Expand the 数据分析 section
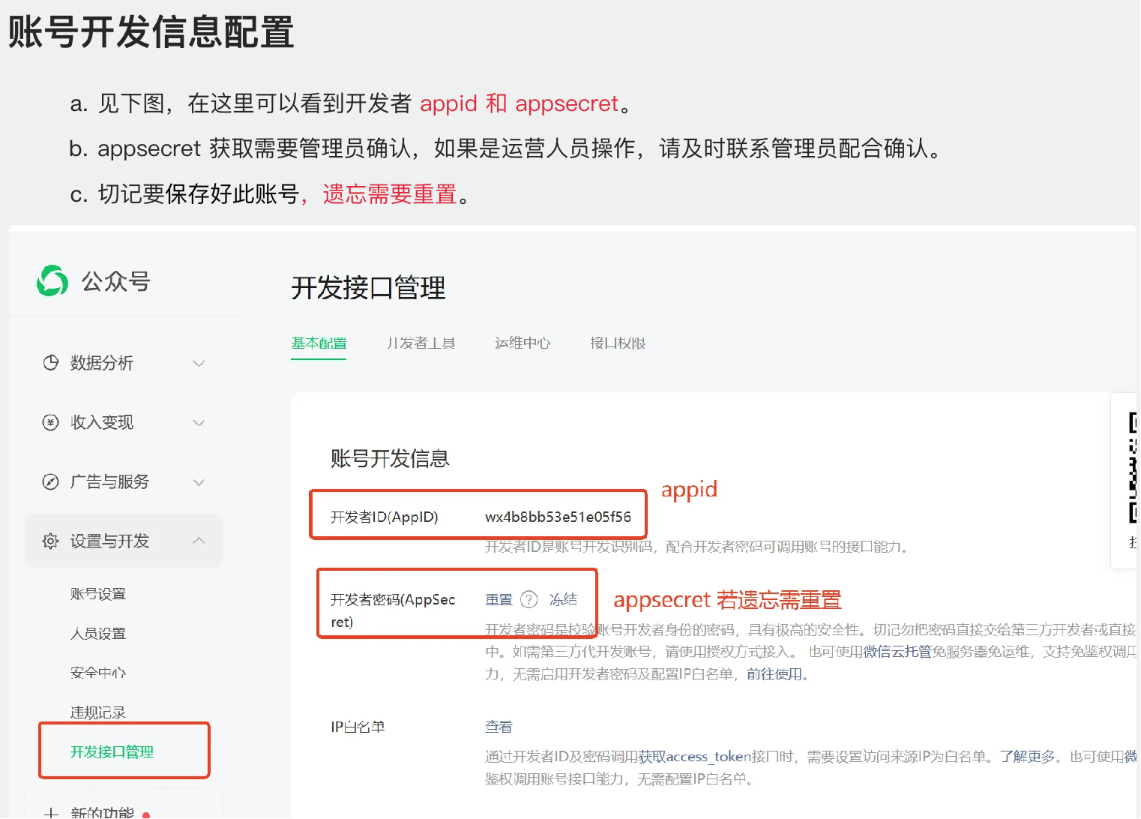Image resolution: width=1141 pixels, height=819 pixels. point(199,363)
